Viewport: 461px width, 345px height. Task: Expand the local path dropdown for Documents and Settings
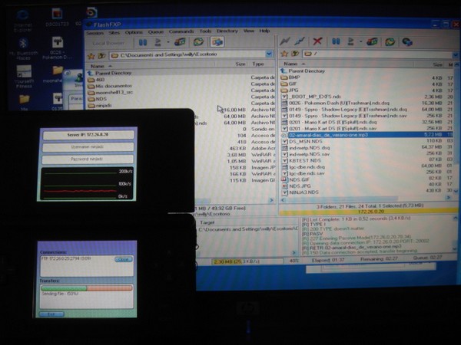269,54
